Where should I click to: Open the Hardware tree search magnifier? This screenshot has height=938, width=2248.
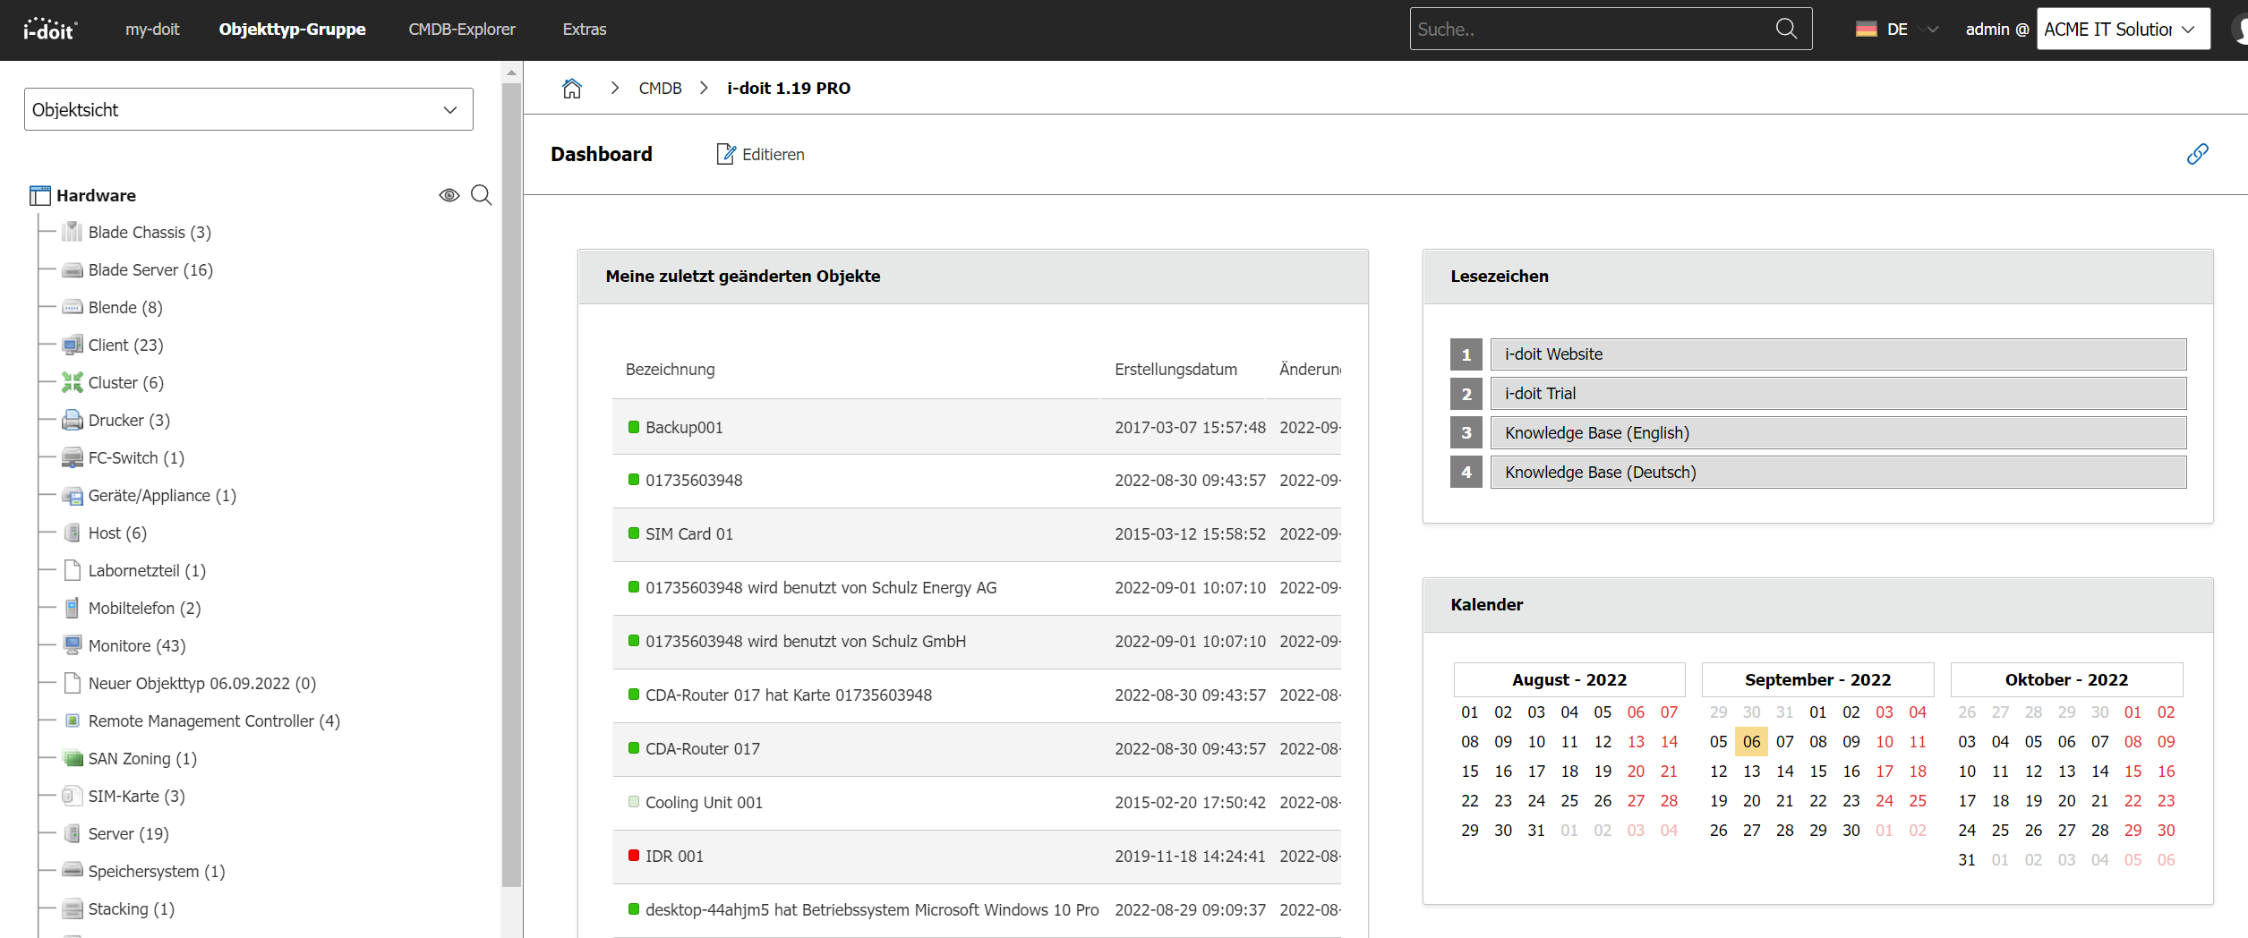click(482, 195)
